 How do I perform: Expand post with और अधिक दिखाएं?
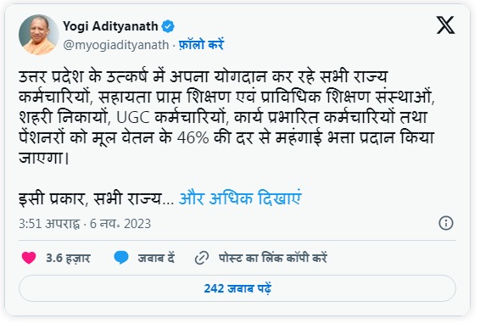[240, 198]
